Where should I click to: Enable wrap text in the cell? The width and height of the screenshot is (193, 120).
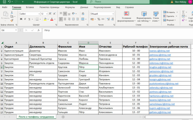[83, 14]
